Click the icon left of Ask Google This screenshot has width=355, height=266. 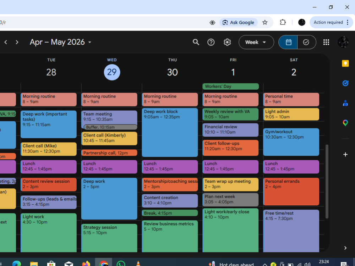click(x=212, y=22)
